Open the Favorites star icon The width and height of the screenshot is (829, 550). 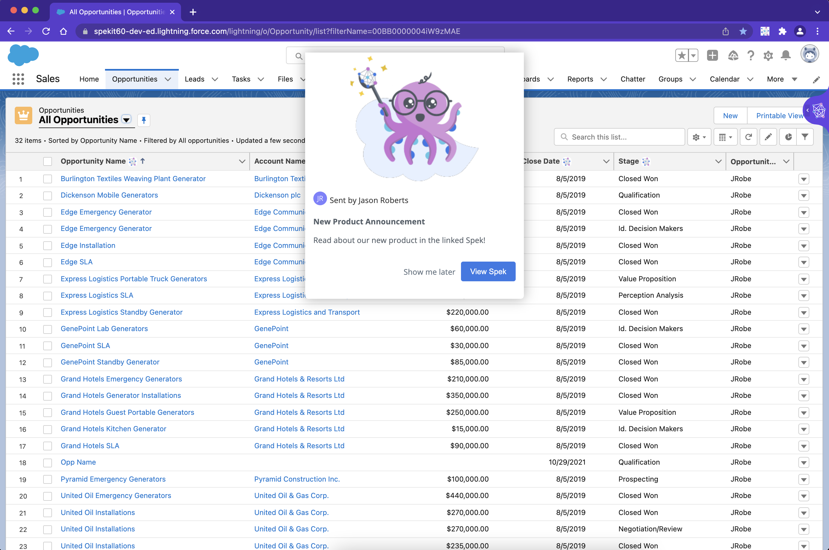tap(682, 56)
